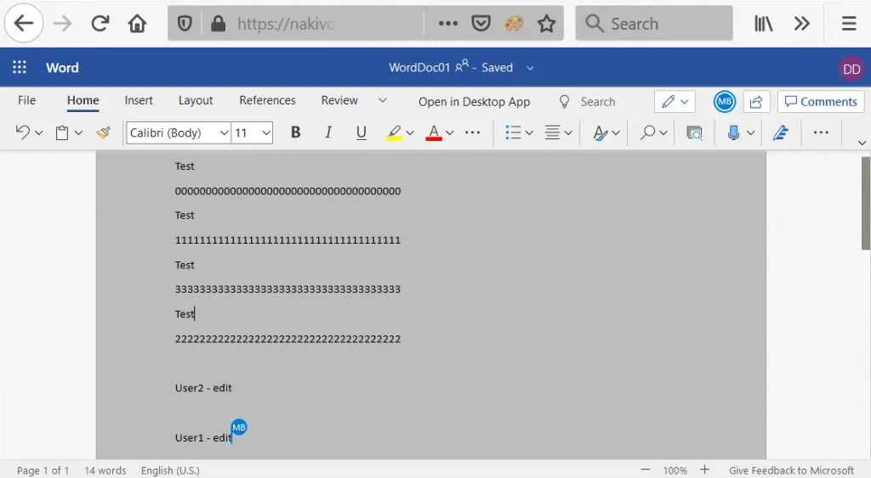Toggle Bold formatting

pos(296,132)
